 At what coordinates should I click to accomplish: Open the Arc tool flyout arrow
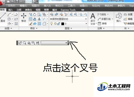coord(12,15)
